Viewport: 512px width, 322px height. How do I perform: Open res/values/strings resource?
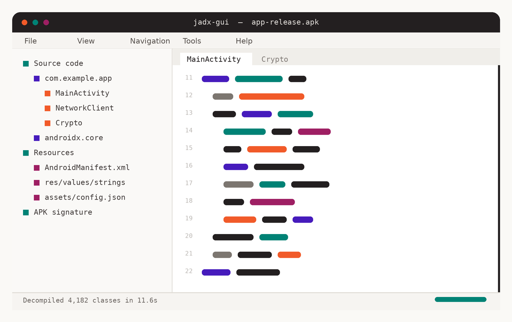(x=85, y=183)
